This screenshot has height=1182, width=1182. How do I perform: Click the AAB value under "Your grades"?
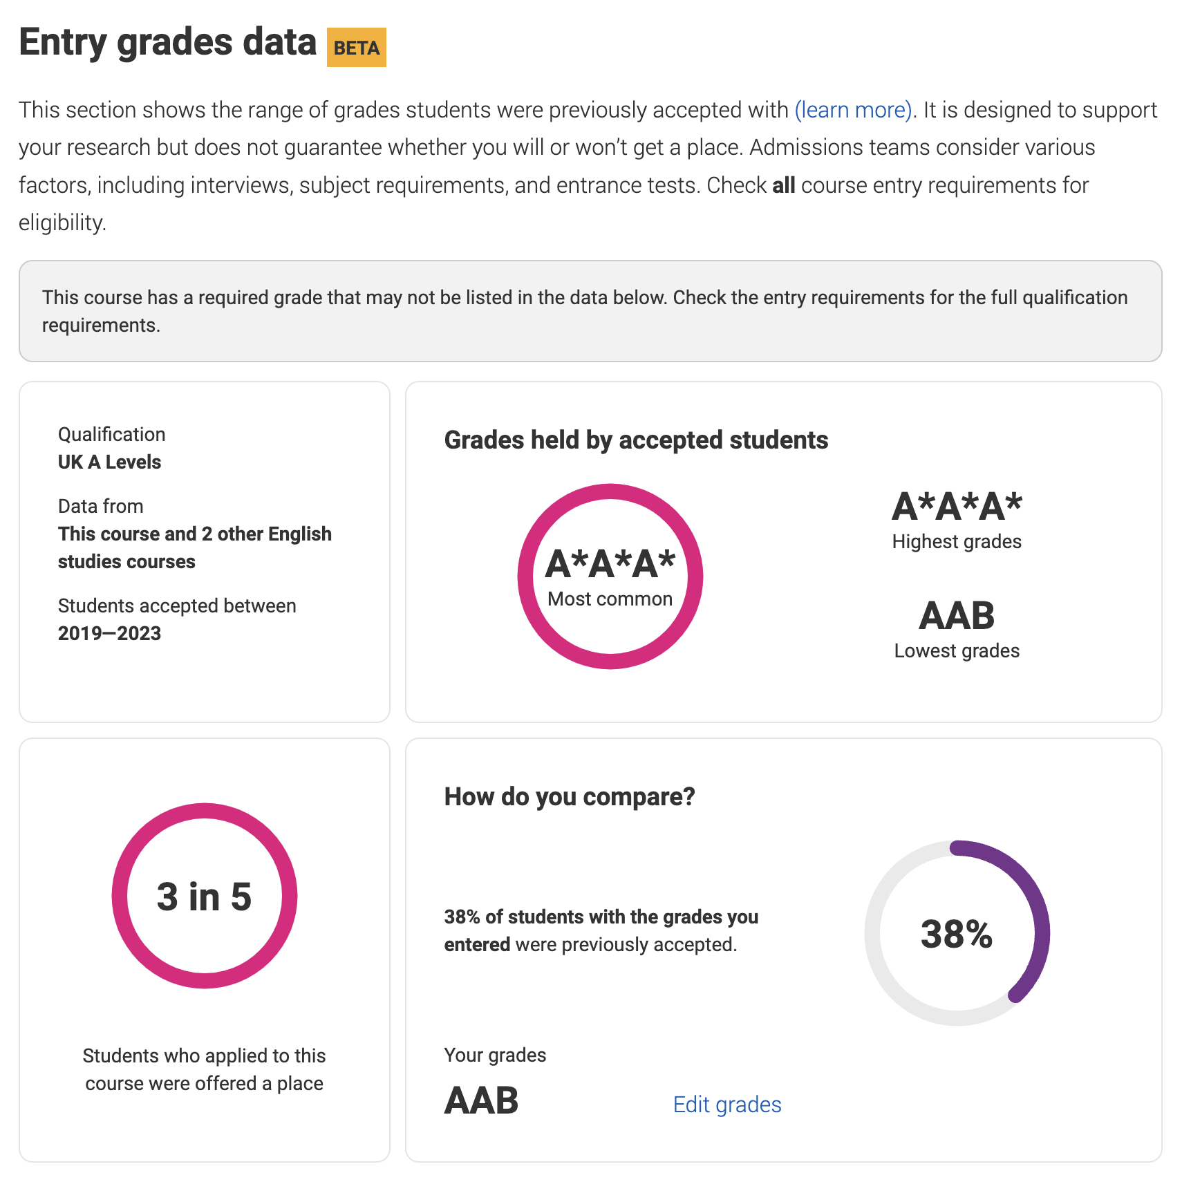click(481, 1100)
